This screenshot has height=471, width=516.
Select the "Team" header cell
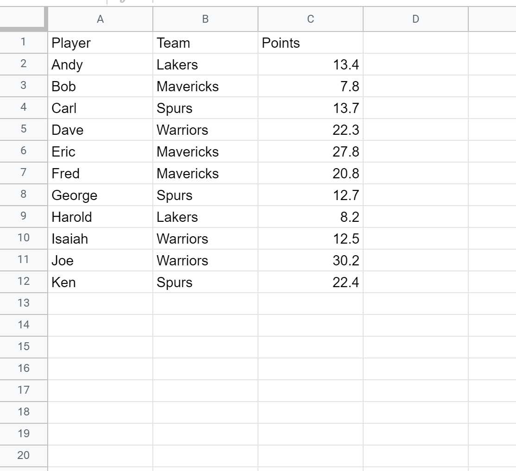point(205,43)
